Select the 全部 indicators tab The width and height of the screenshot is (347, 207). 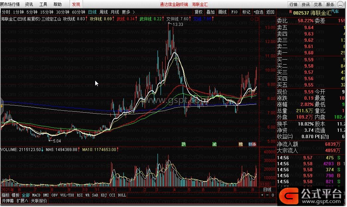coord(26,195)
